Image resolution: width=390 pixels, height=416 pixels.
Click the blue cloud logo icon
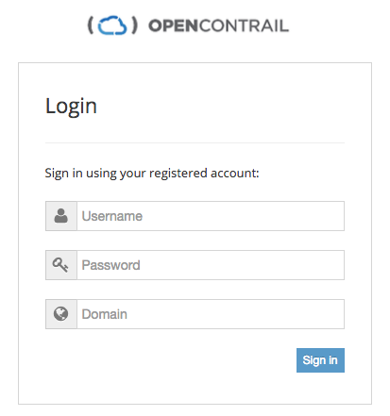112,25
